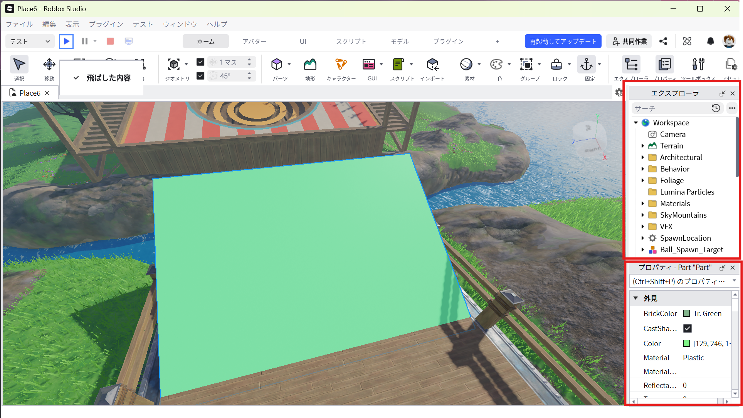The height and width of the screenshot is (418, 743).
Task: Expand the Architectural folder
Action: tap(643, 157)
